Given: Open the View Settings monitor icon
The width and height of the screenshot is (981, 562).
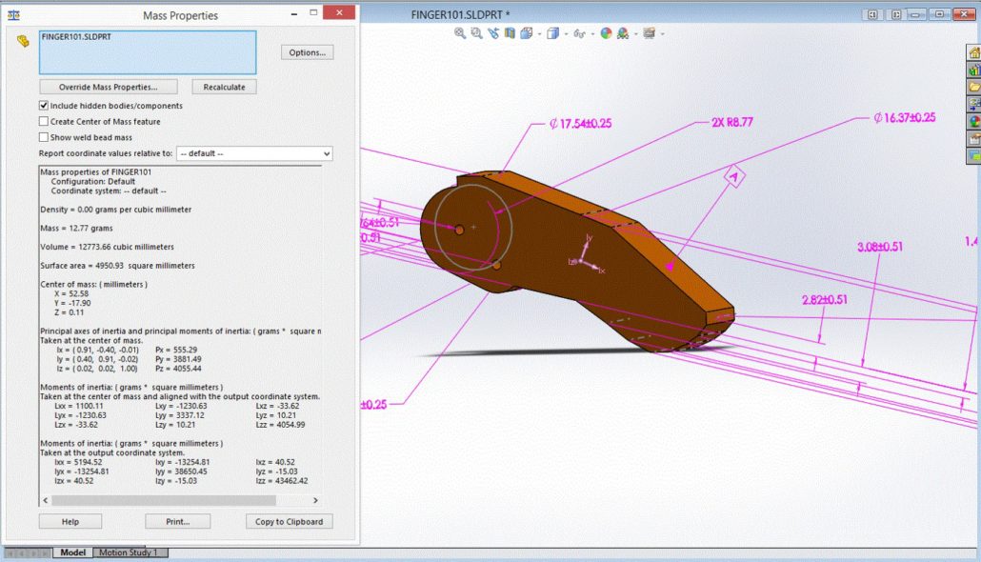Looking at the screenshot, I should point(649,33).
